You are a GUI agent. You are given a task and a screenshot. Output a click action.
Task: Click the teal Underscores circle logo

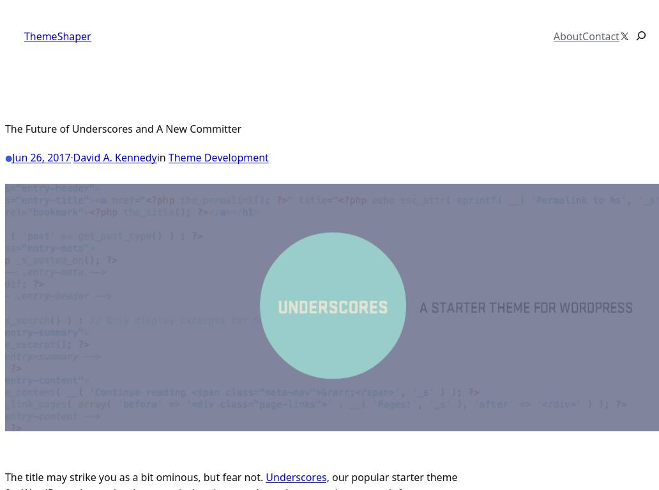click(333, 306)
